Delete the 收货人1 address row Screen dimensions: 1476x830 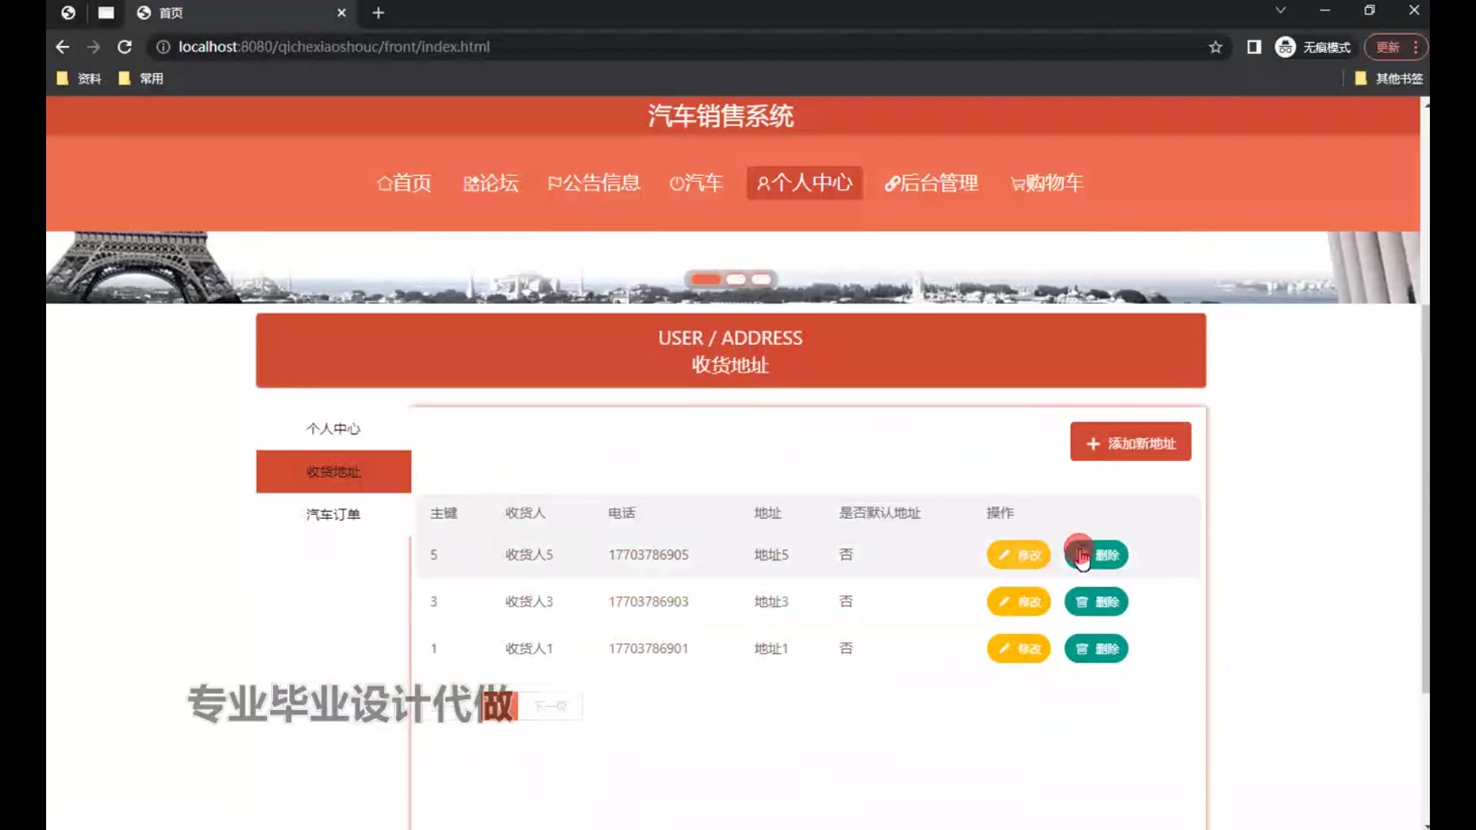(1095, 649)
